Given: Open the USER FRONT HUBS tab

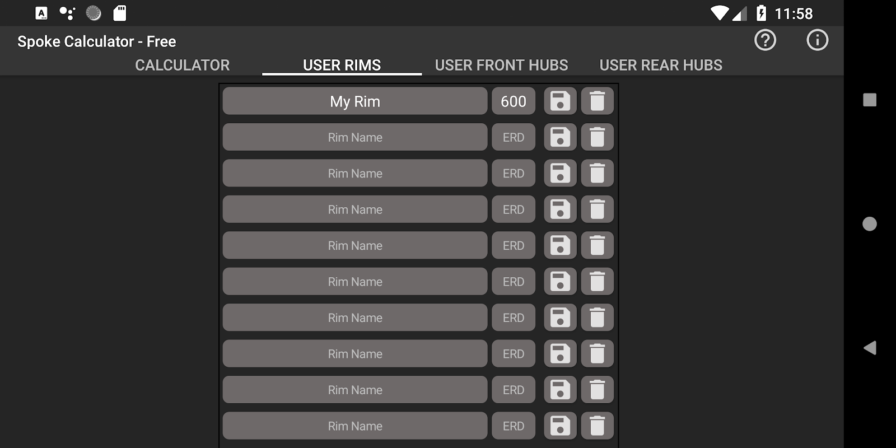Looking at the screenshot, I should point(501,65).
